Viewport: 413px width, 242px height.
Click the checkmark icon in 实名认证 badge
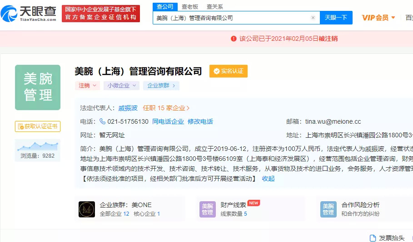point(217,71)
